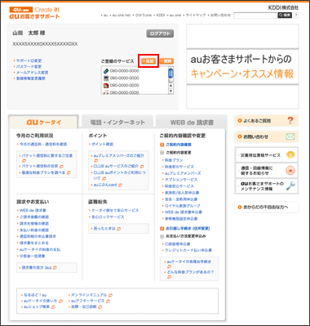The height and width of the screenshot is (326, 310).
Task: Open the キャンペーン・オススメ情報 banner
Action: pos(242,66)
